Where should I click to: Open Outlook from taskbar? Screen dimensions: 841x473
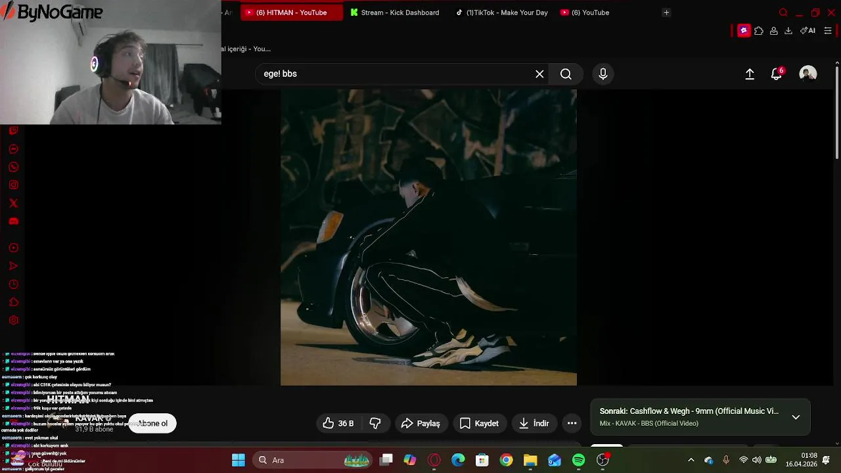555,460
